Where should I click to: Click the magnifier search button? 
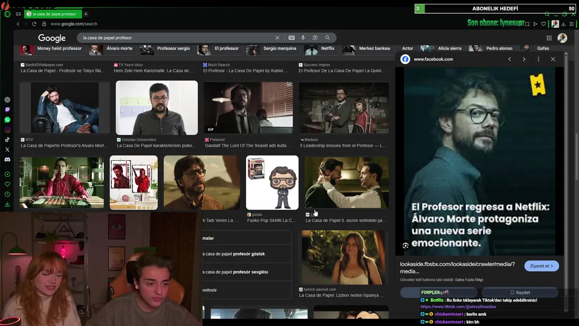(x=327, y=38)
